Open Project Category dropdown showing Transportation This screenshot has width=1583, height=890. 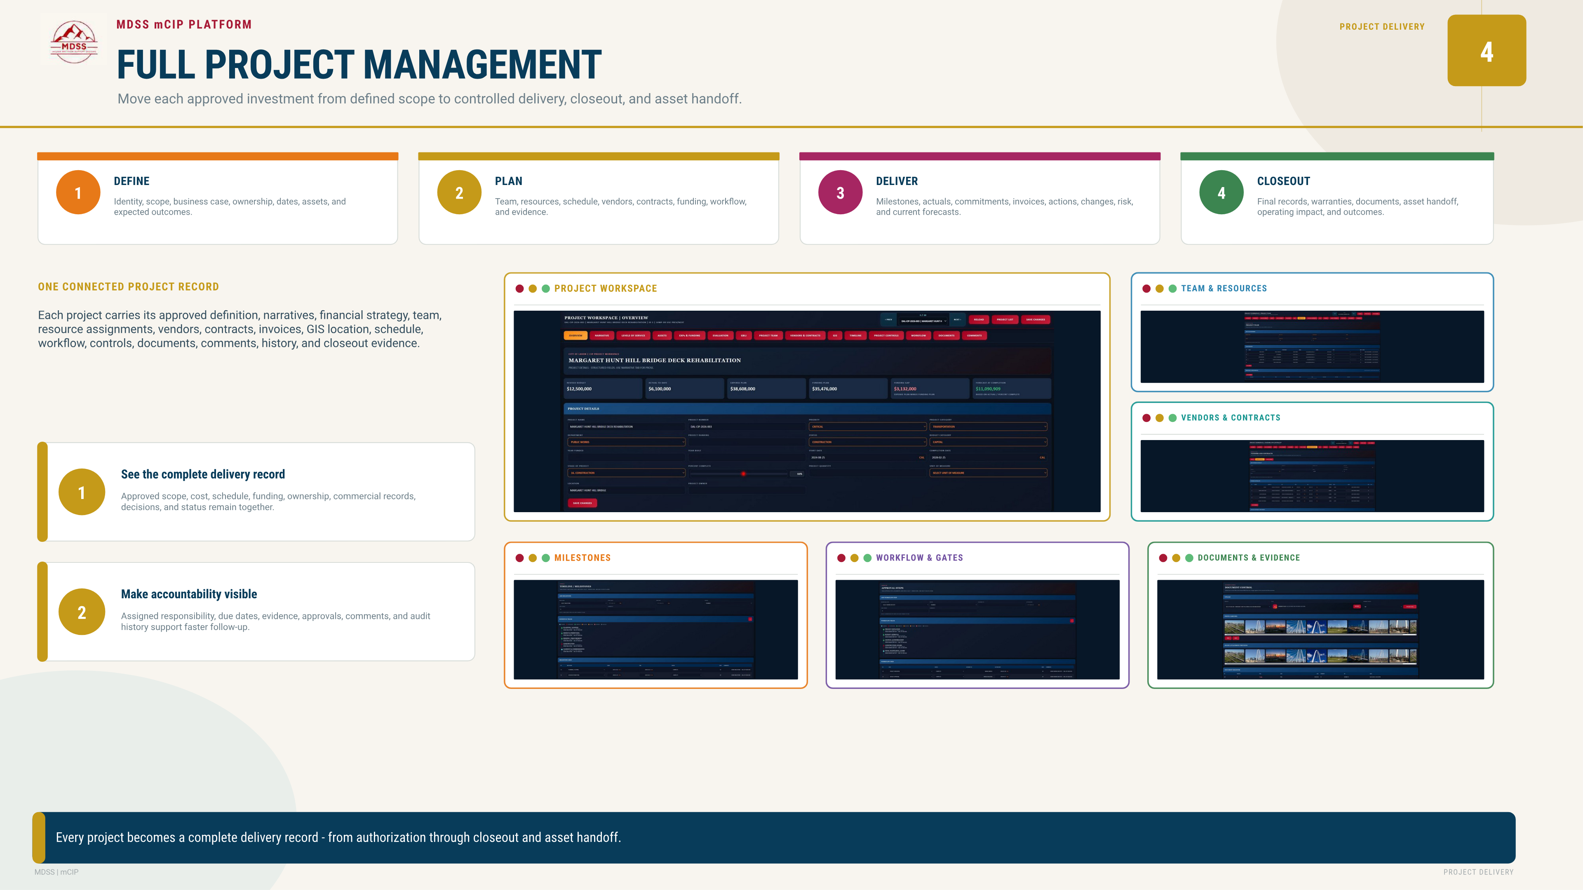click(x=988, y=427)
